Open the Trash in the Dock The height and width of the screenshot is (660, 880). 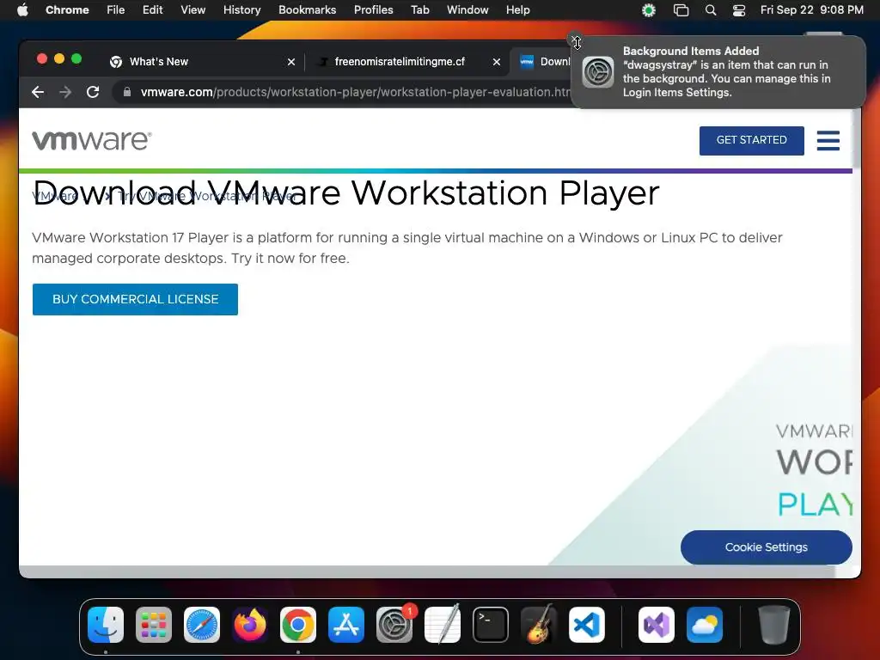tap(774, 625)
